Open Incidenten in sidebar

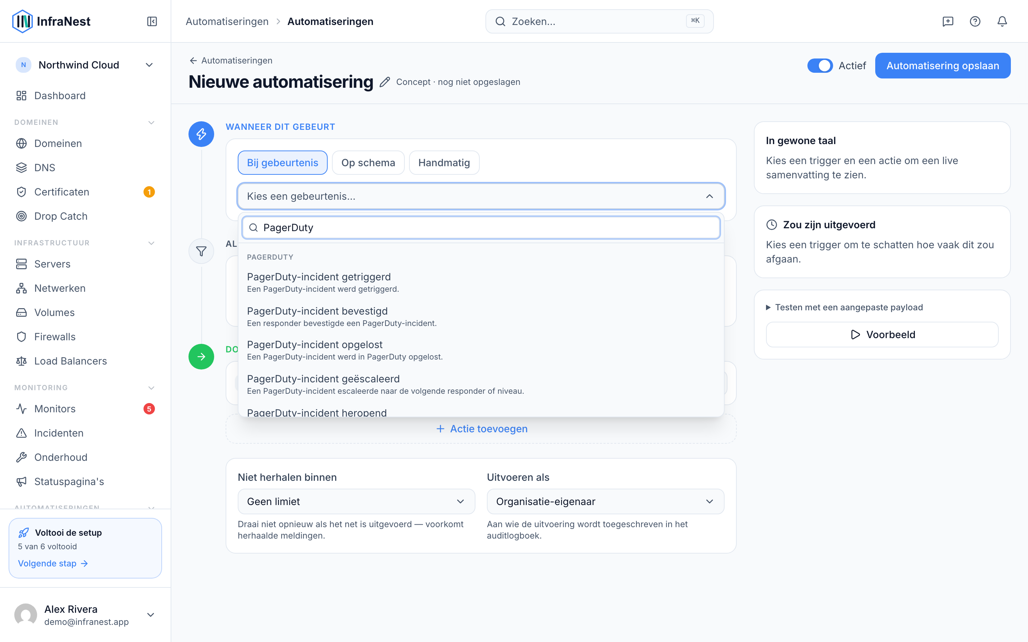click(85, 433)
